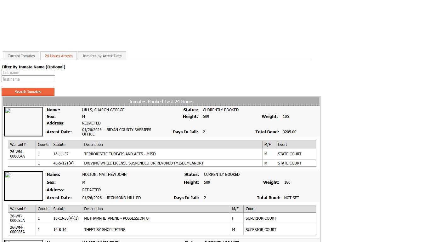Click into the first name filter field
430x242 pixels.
[x=28, y=79]
